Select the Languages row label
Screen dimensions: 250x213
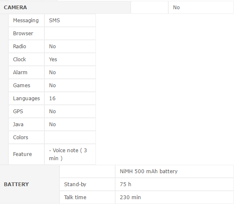coord(26,99)
